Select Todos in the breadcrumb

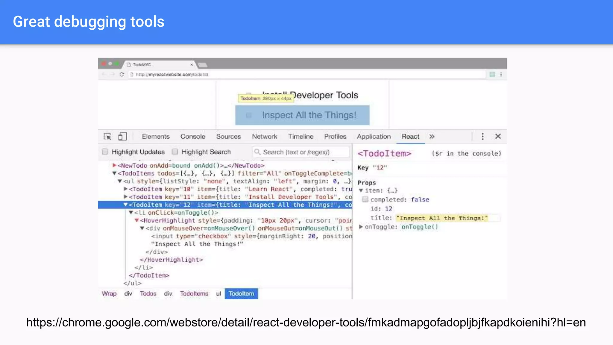148,293
